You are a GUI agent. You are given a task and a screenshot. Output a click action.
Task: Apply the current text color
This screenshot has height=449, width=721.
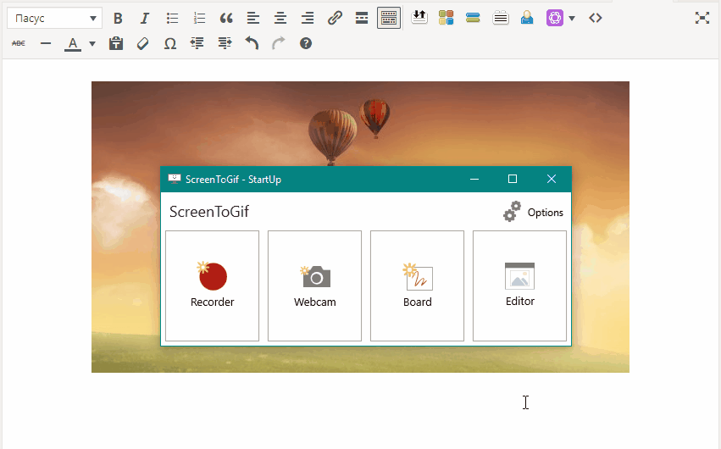73,44
